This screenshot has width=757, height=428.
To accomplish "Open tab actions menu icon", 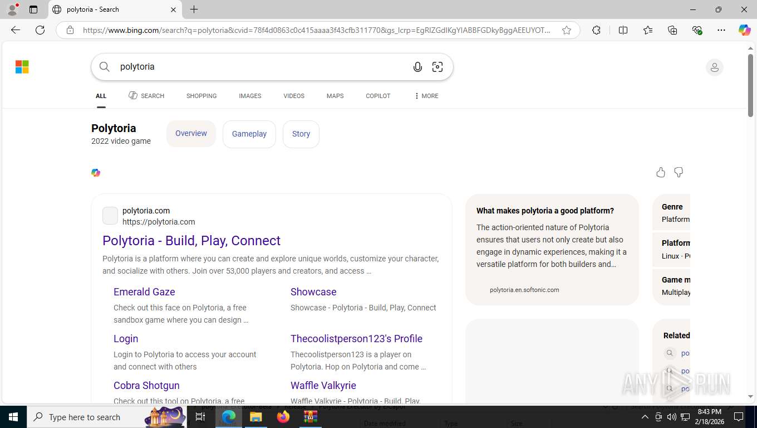I will tap(33, 9).
